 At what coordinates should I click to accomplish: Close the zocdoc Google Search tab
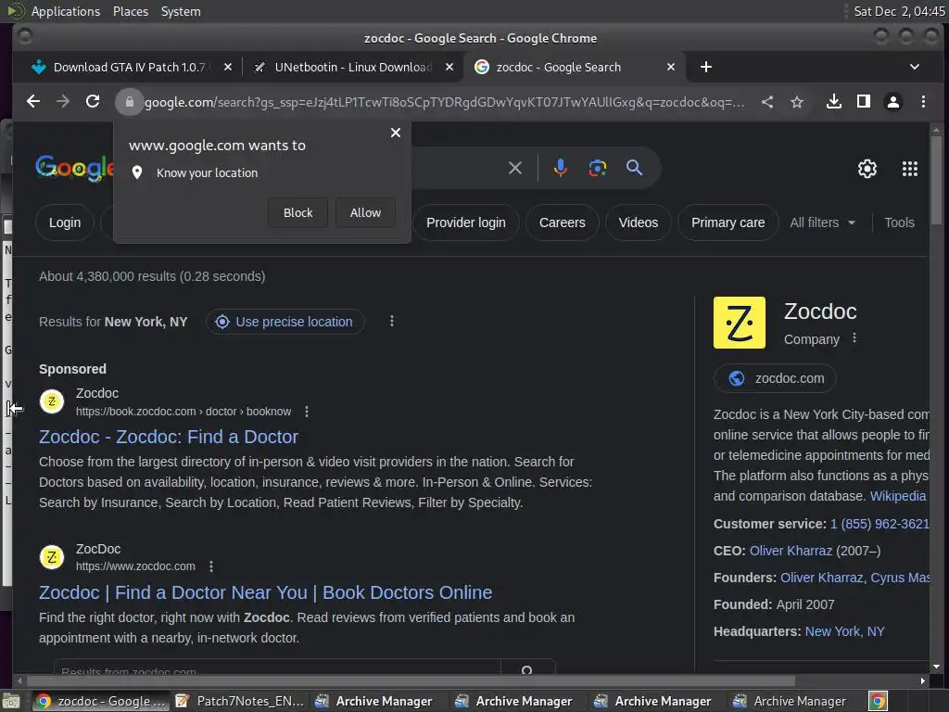[x=671, y=67]
